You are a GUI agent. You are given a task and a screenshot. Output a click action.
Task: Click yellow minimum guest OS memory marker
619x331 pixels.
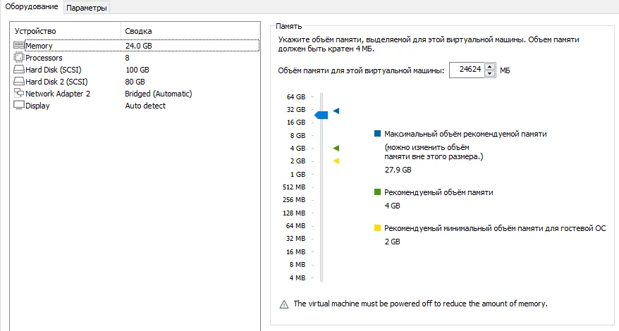pyautogui.click(x=336, y=161)
